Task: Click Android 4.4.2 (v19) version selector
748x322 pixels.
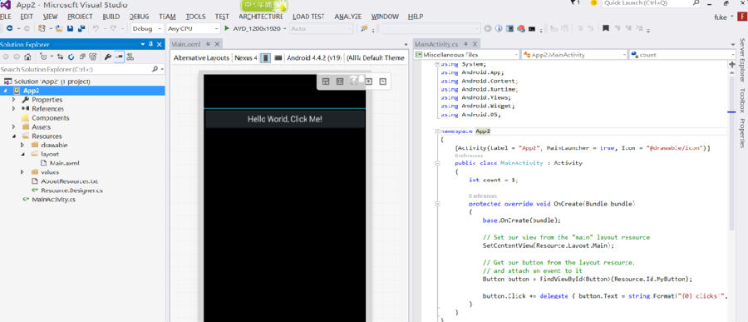Action: pyautogui.click(x=314, y=57)
